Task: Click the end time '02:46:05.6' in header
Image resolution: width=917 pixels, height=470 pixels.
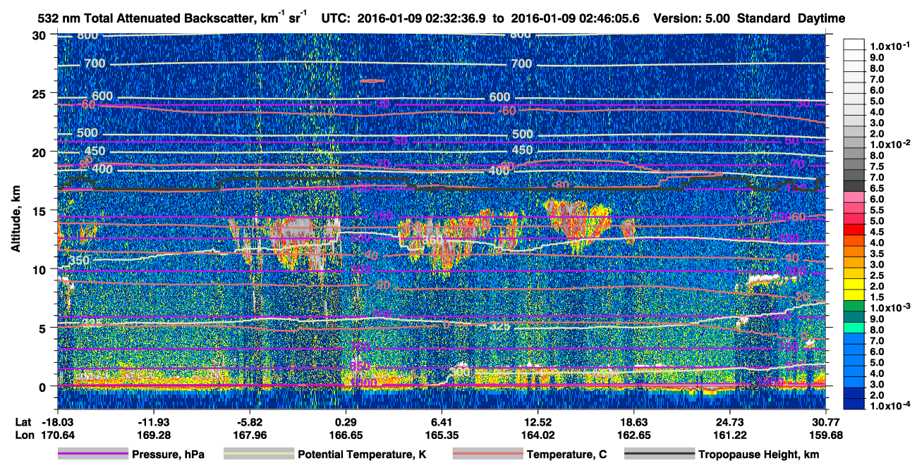Action: point(608,18)
